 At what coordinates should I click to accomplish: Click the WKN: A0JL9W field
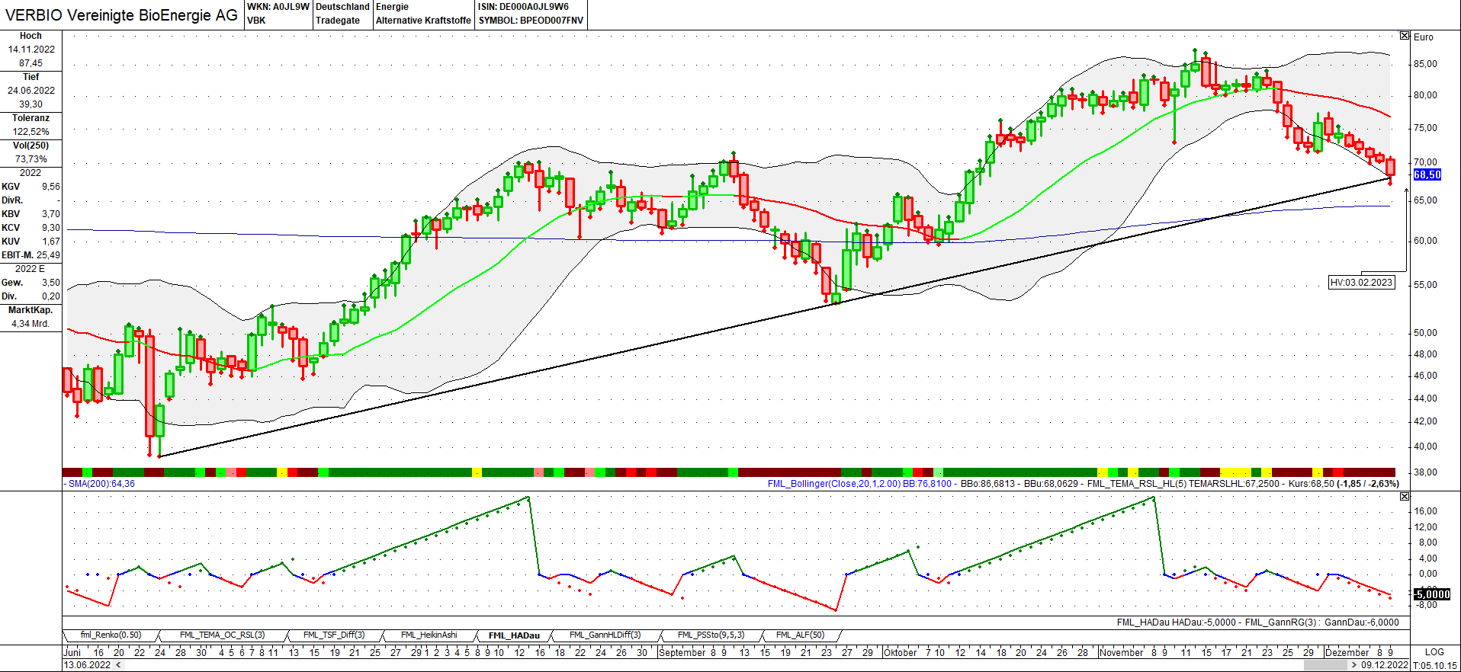[x=278, y=7]
